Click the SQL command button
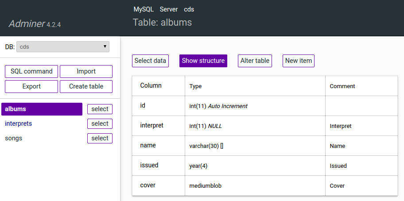 click(31, 71)
